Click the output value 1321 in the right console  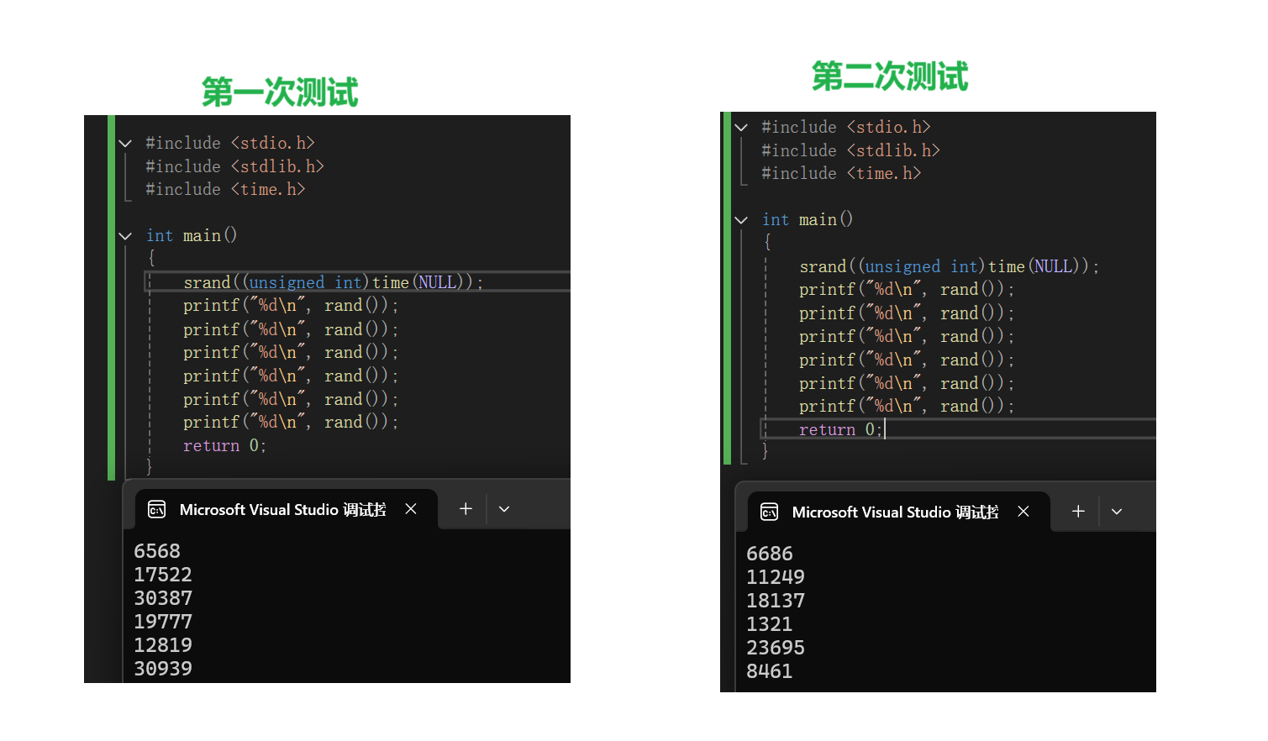pos(770,624)
